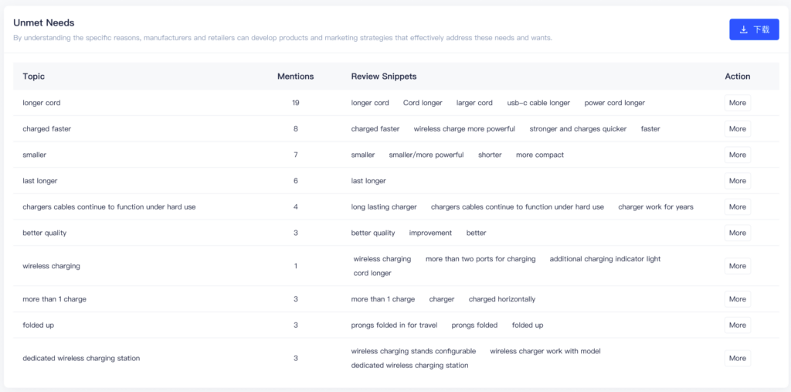Open More for better quality row
The width and height of the screenshot is (791, 392).
tap(738, 233)
